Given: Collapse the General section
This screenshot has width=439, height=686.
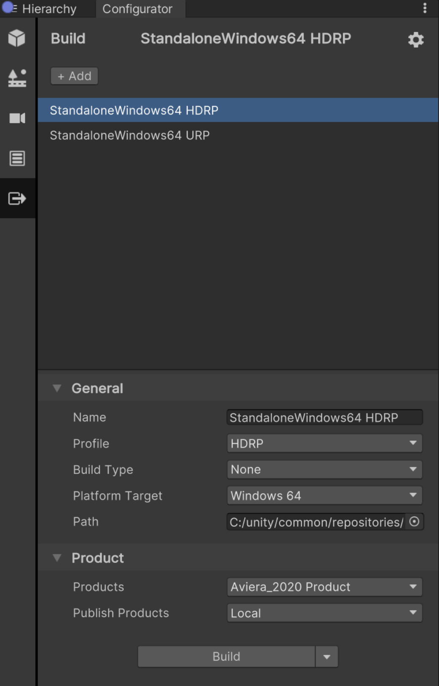Looking at the screenshot, I should 57,388.
